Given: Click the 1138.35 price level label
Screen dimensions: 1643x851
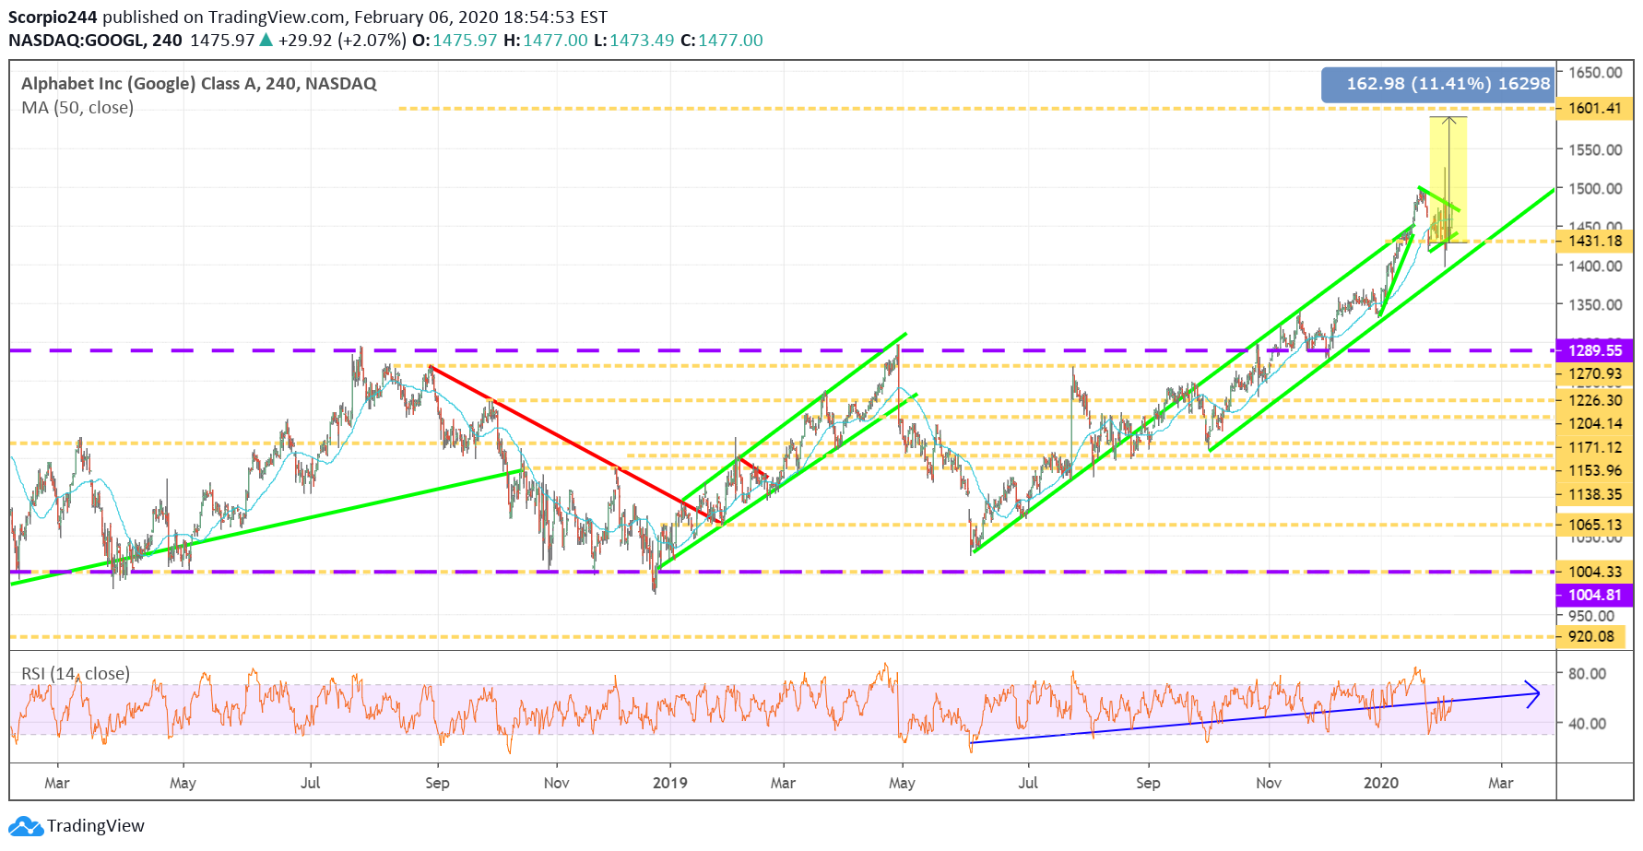Looking at the screenshot, I should coord(1594,495).
